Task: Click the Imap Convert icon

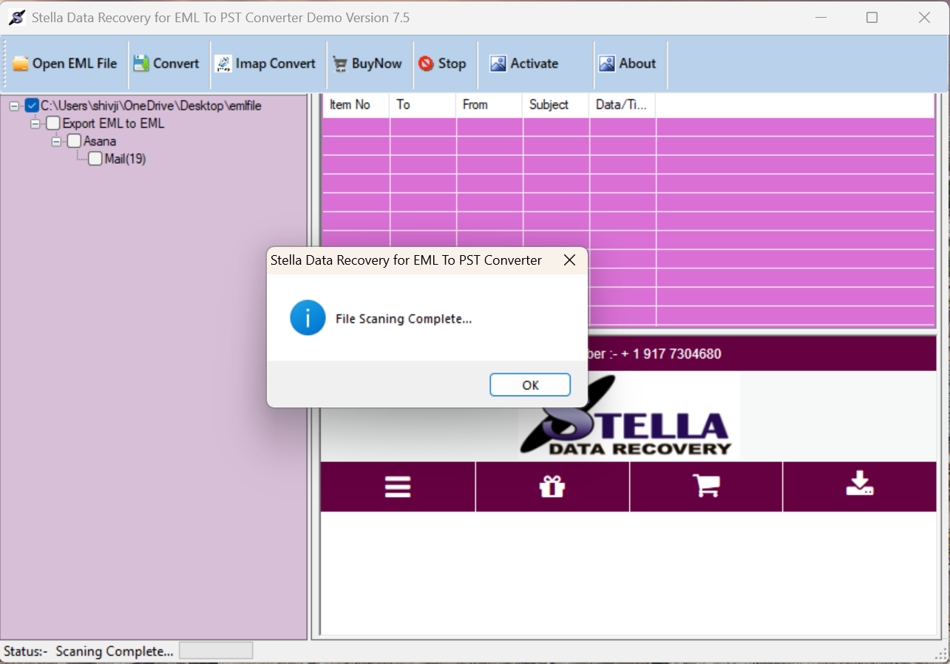Action: [x=223, y=64]
